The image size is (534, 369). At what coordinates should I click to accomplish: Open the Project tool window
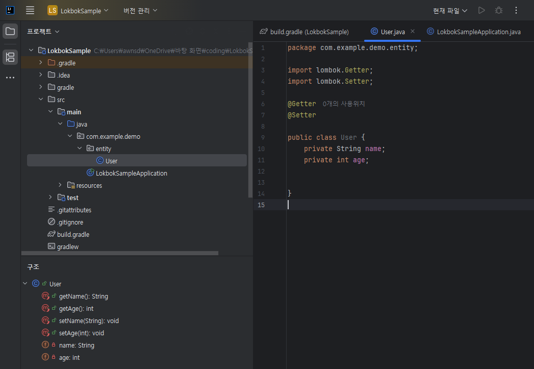coord(10,31)
